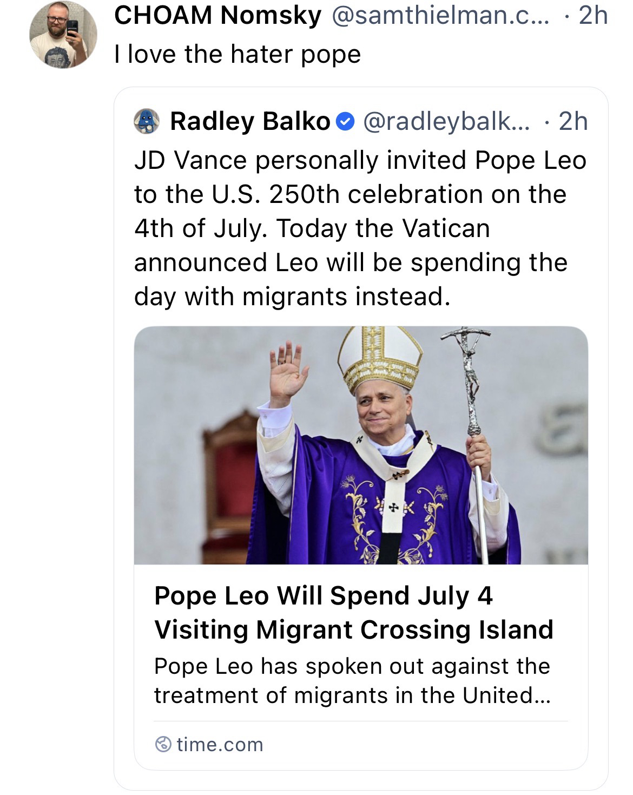This screenshot has height=795, width=633.
Task: Open the pope article preview image
Action: point(361,445)
